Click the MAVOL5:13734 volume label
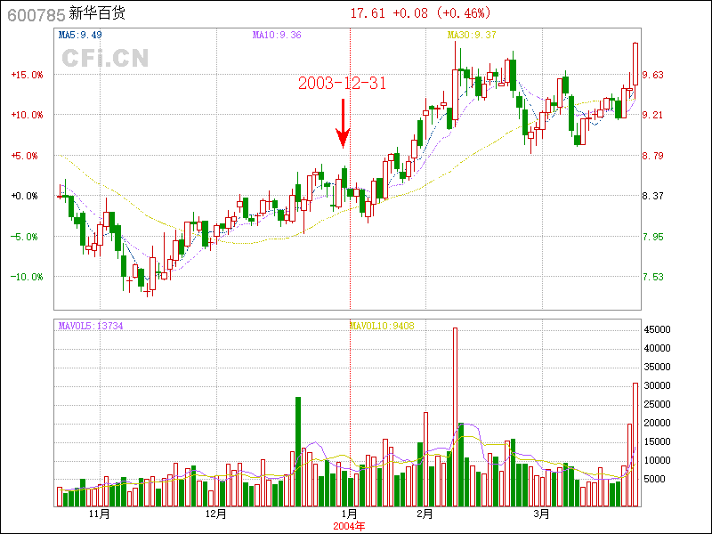 coord(91,326)
